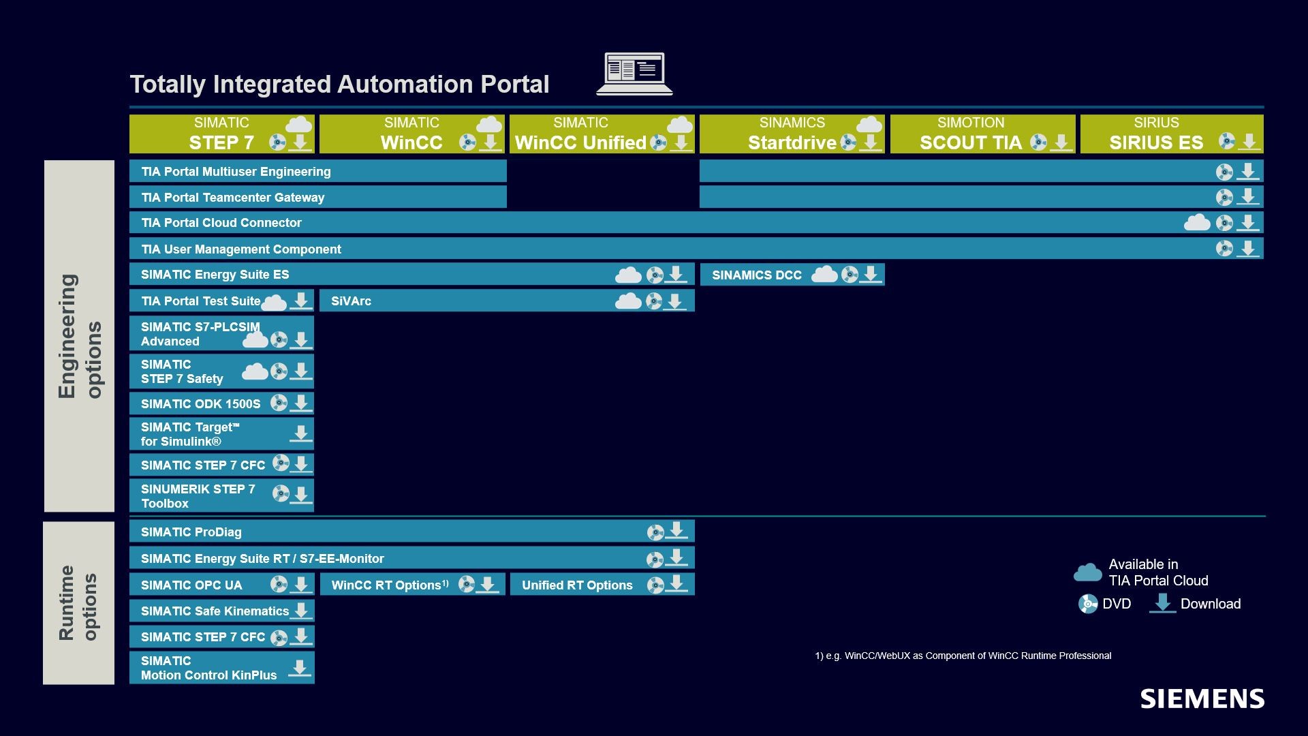1308x736 pixels.
Task: Click the DVD icon in SiVArc row
Action: 654,301
